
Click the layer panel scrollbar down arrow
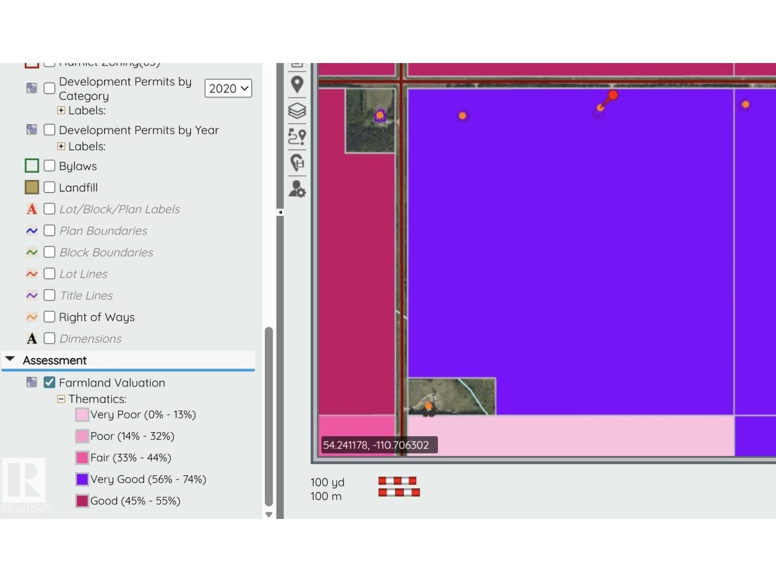pyautogui.click(x=269, y=515)
